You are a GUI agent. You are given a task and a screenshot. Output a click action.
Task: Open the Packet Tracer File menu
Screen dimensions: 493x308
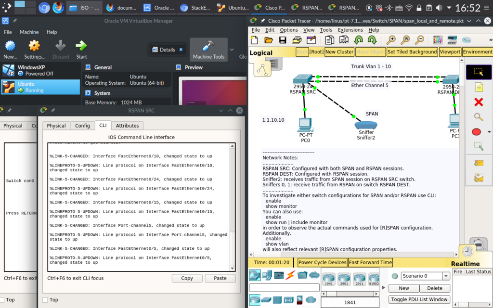point(256,30)
